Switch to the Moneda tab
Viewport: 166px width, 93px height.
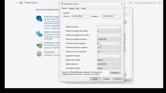tap(72, 9)
